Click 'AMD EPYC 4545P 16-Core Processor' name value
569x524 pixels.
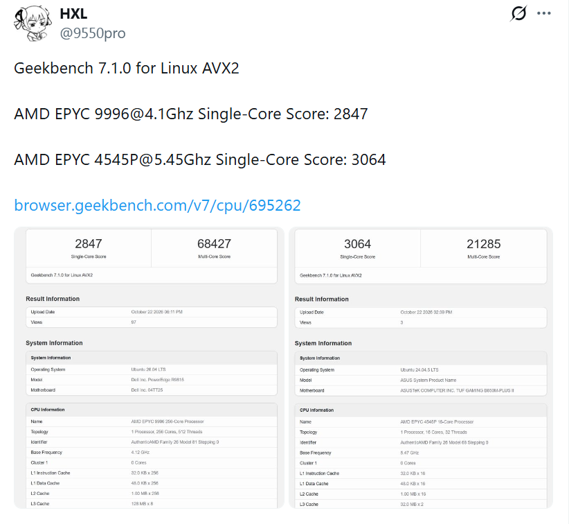437,422
